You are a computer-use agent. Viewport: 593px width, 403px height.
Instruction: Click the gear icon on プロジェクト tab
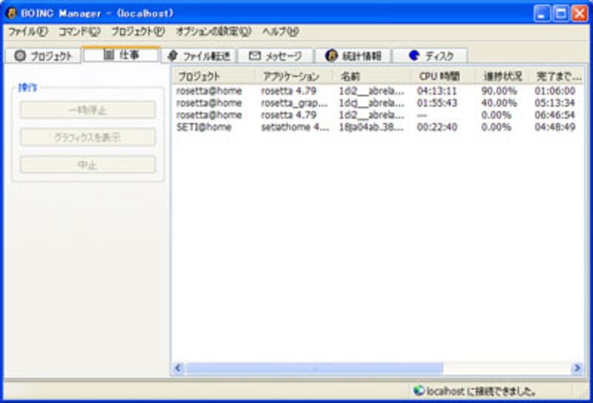20,56
